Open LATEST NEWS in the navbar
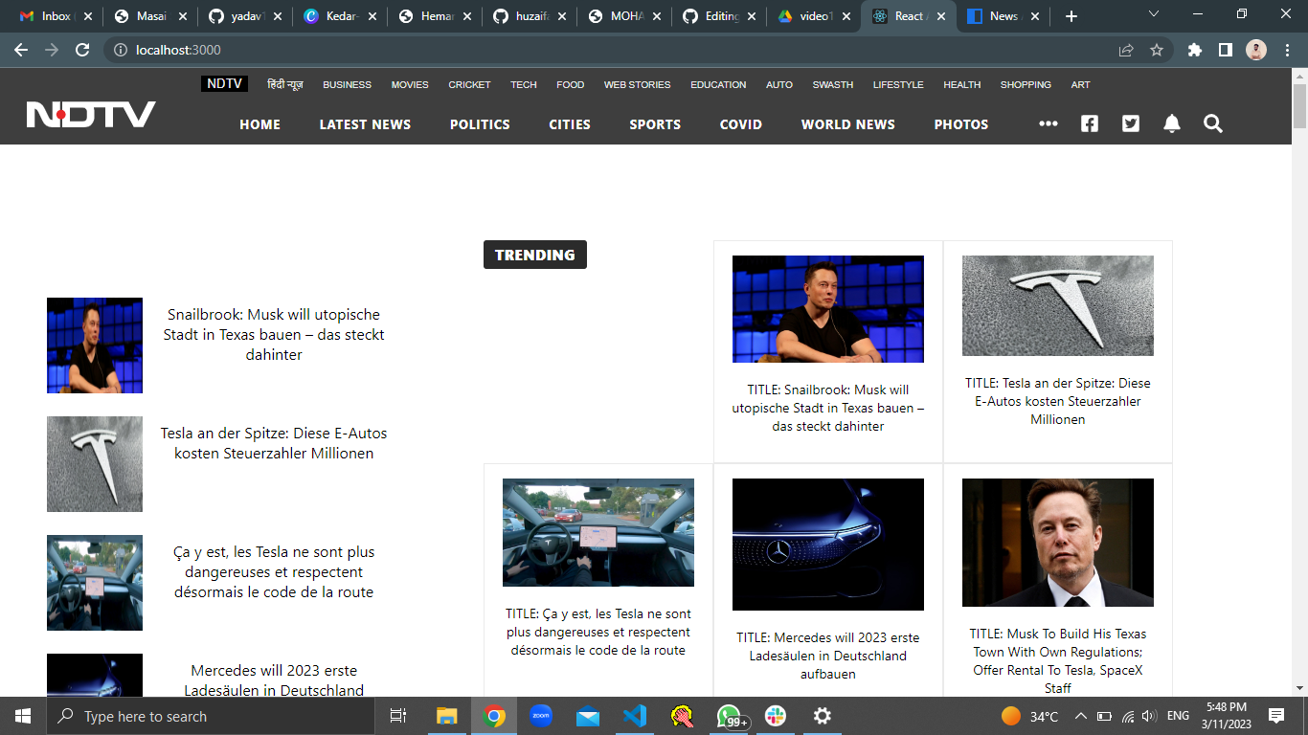The height and width of the screenshot is (735, 1308). 365,124
